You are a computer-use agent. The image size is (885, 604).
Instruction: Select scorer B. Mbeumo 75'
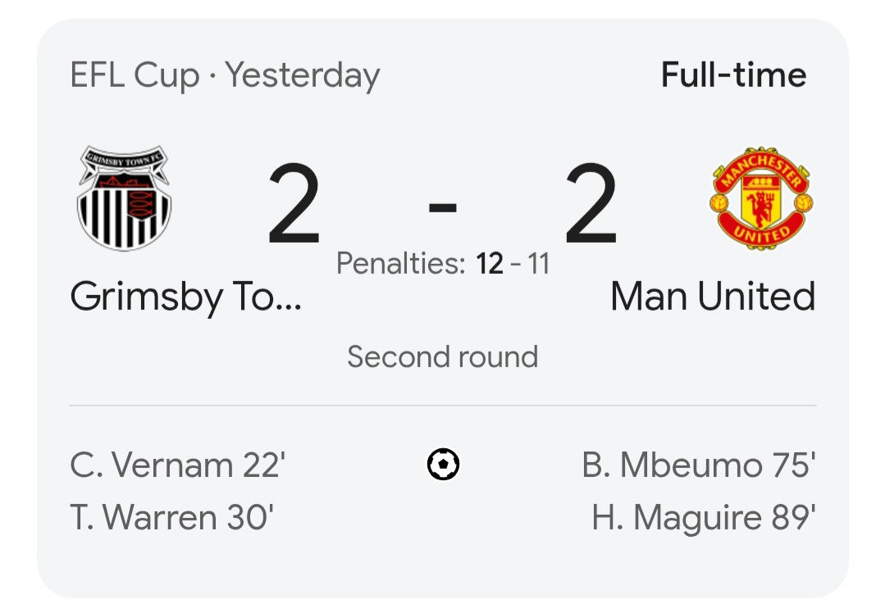pyautogui.click(x=699, y=465)
